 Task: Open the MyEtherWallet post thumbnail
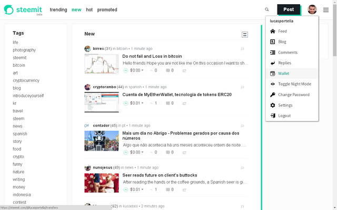point(102,102)
